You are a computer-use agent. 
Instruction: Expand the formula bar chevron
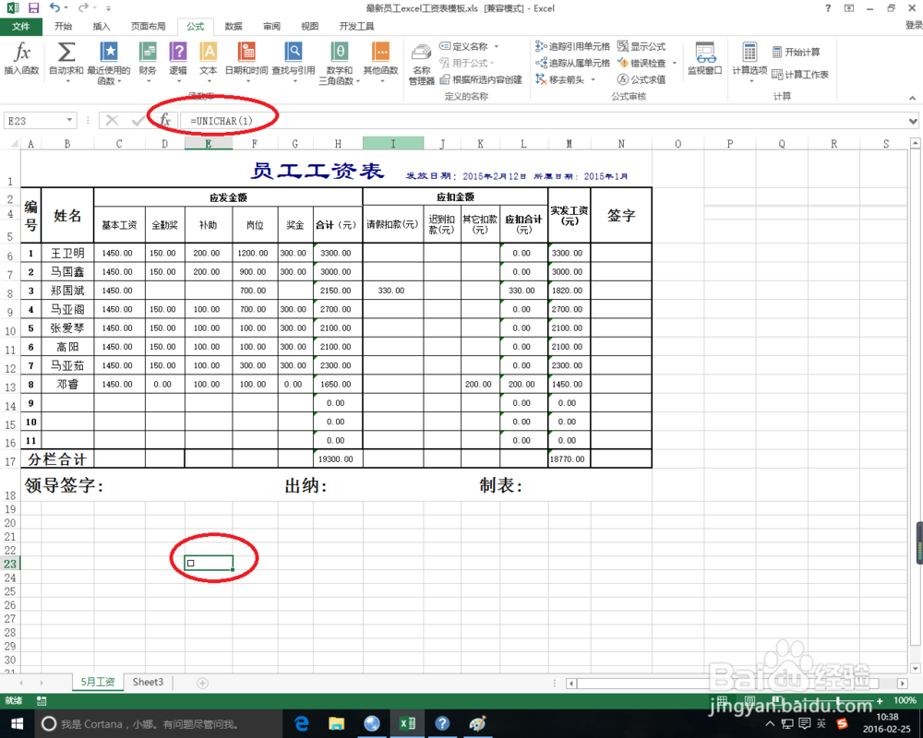[x=913, y=121]
